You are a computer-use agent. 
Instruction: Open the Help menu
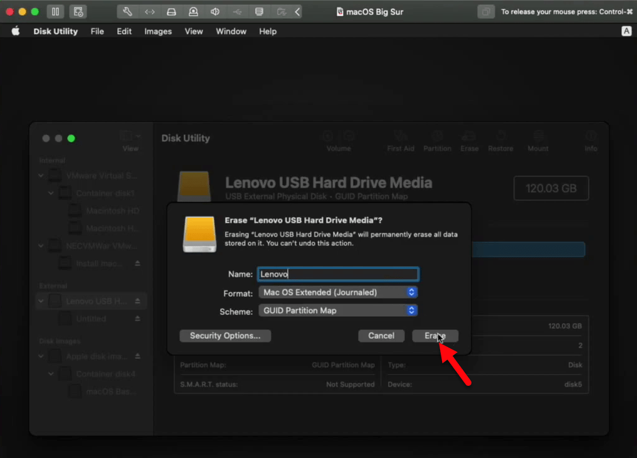click(x=268, y=31)
